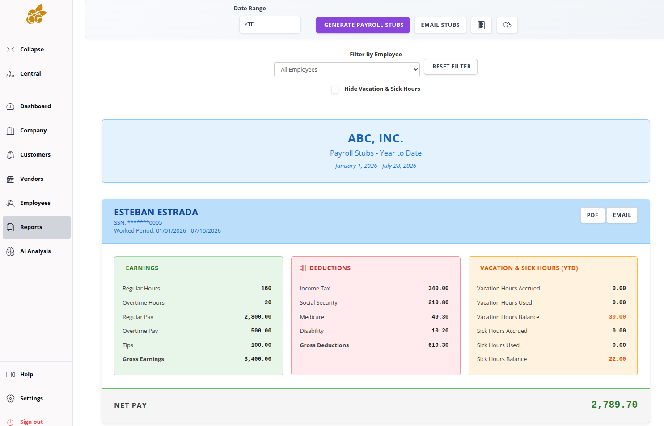
Task: Click the Help video camera icon
Action: [10, 375]
